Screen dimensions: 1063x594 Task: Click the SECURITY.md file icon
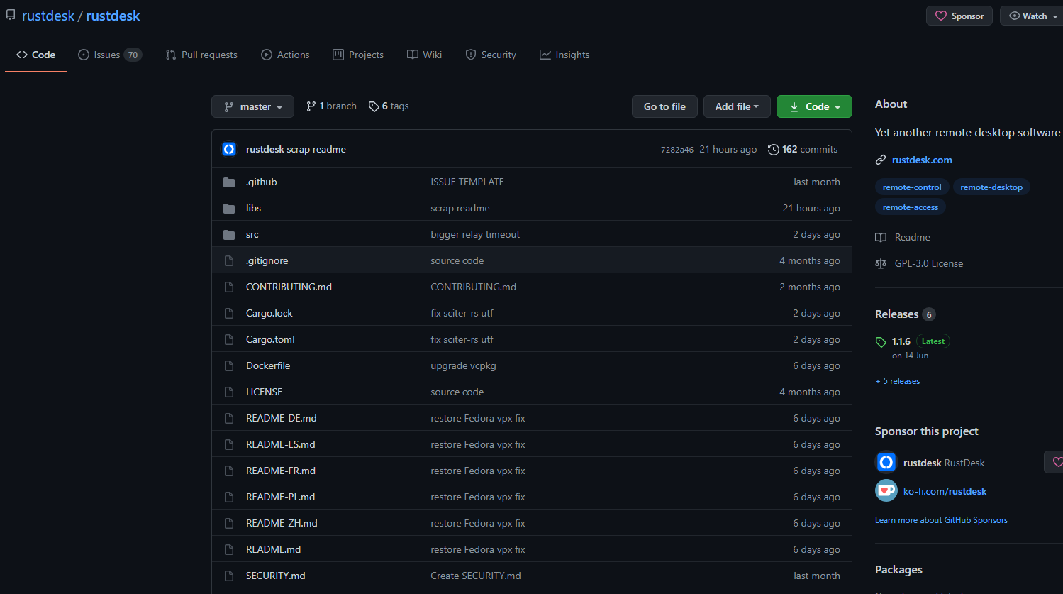(x=229, y=576)
